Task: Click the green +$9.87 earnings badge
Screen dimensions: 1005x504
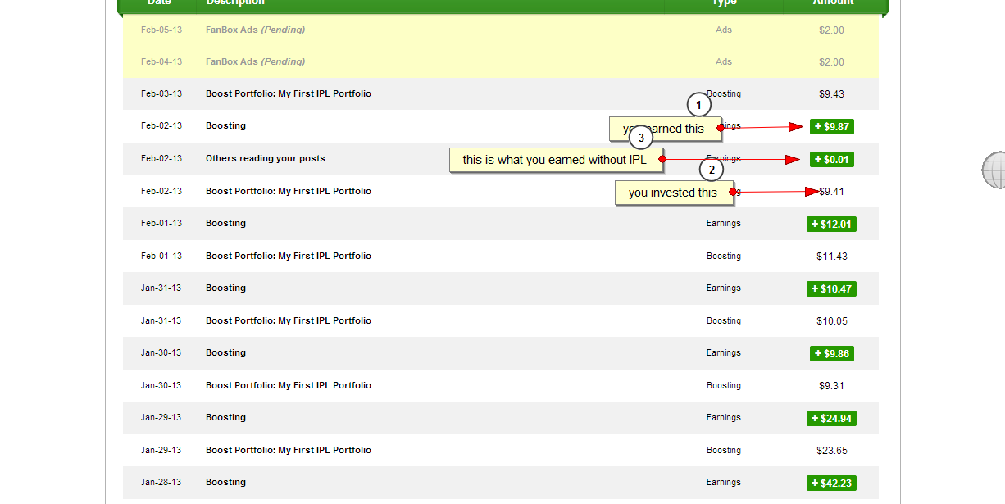Action: 831,126
